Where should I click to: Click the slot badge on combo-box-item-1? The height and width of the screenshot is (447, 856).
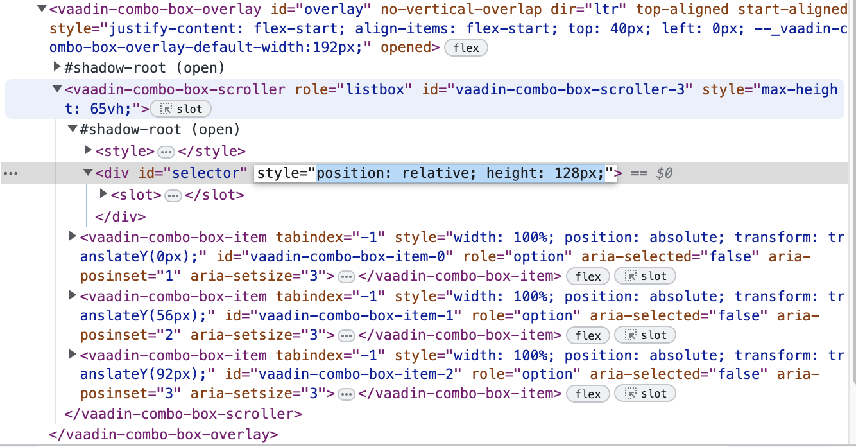[645, 335]
